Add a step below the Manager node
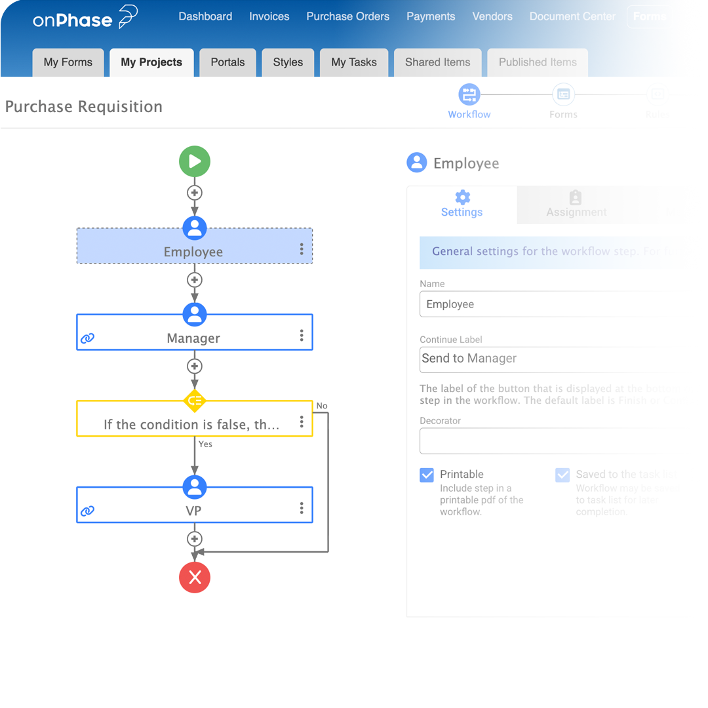The width and height of the screenshot is (708, 708). [x=195, y=366]
